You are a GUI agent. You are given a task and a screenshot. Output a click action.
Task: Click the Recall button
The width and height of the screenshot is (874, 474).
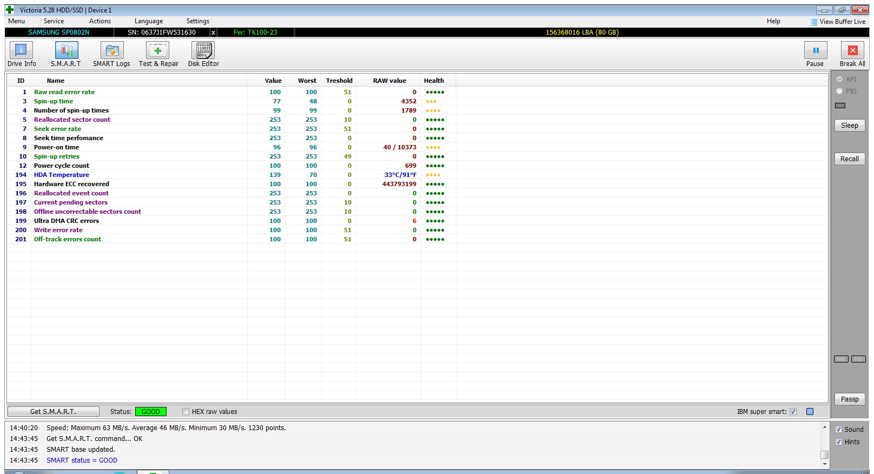tap(849, 159)
